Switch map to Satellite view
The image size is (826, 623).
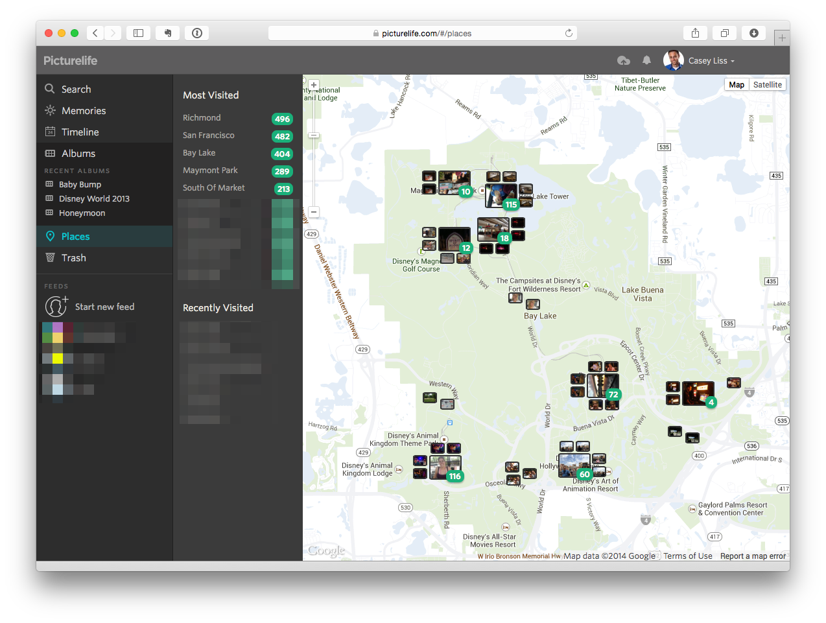[767, 85]
